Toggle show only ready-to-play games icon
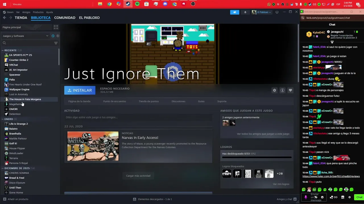This screenshot has height=204, width=364. point(58,36)
